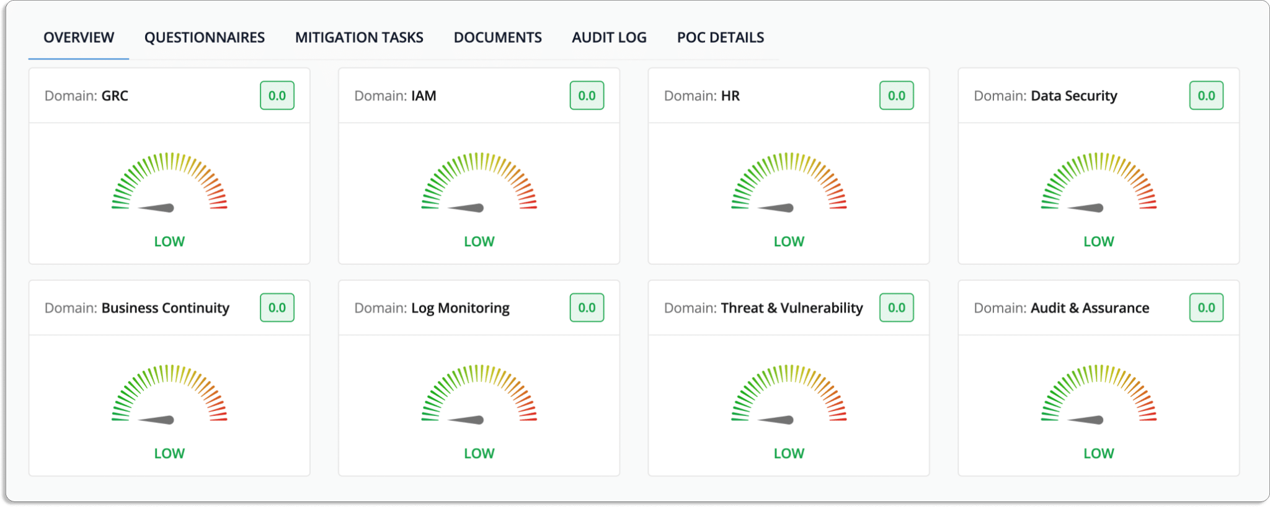Switch to the Questionnaires tab
This screenshot has height=507, width=1270.
point(205,38)
